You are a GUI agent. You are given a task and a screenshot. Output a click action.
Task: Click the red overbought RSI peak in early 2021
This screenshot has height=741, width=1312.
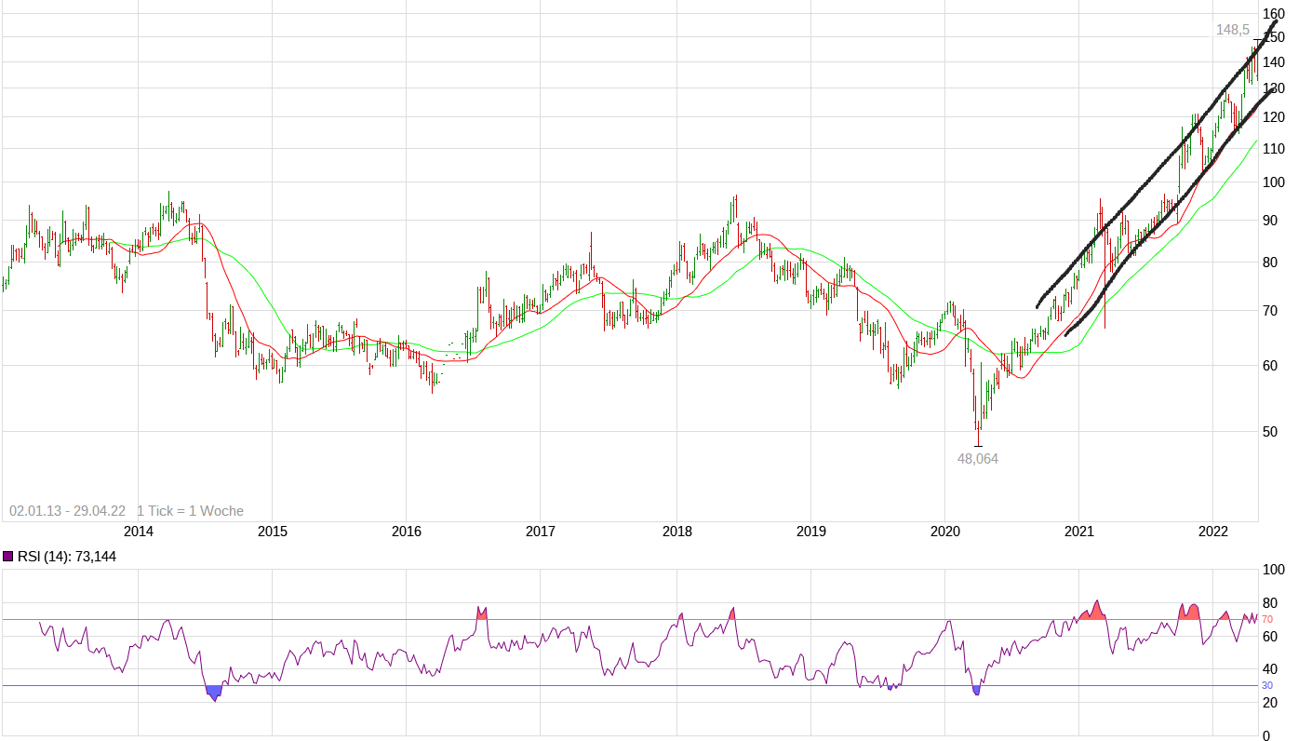click(x=1096, y=611)
